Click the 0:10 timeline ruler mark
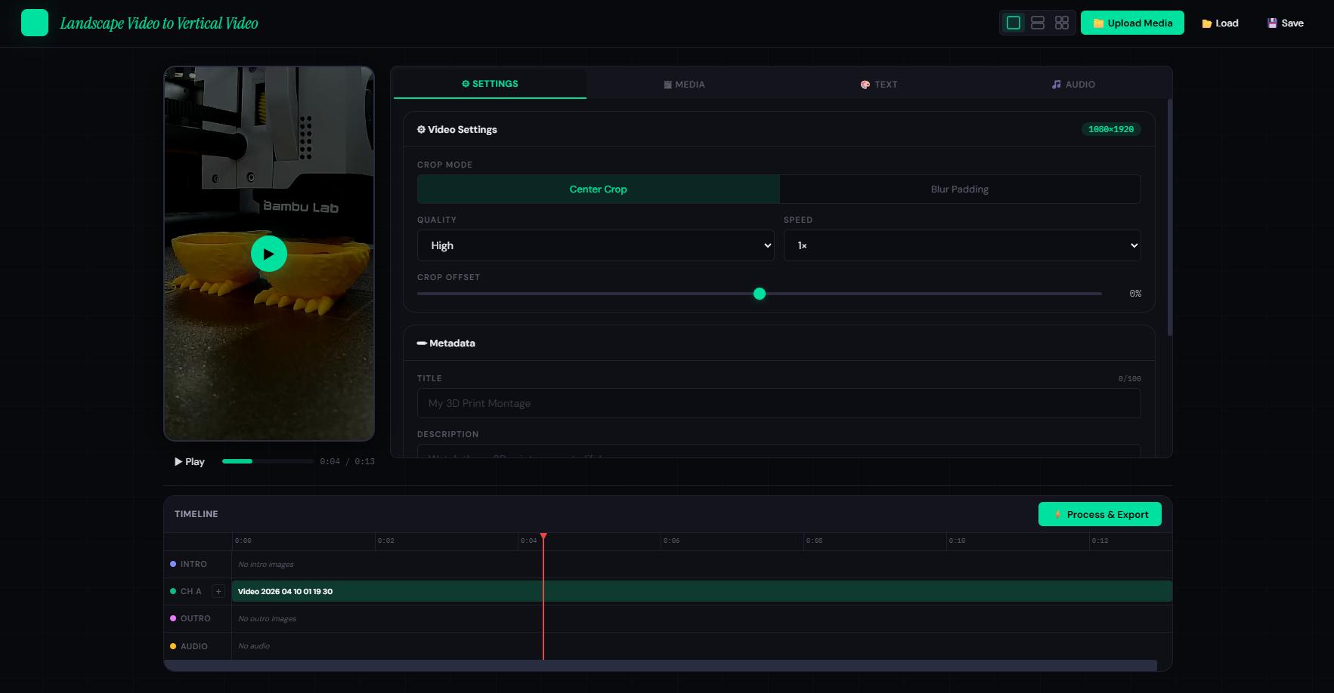The height and width of the screenshot is (693, 1334). pyautogui.click(x=957, y=541)
